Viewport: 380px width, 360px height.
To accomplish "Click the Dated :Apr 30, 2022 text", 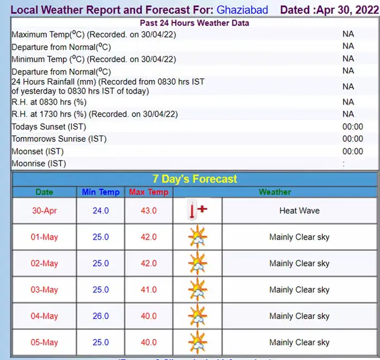I will tap(328, 10).
